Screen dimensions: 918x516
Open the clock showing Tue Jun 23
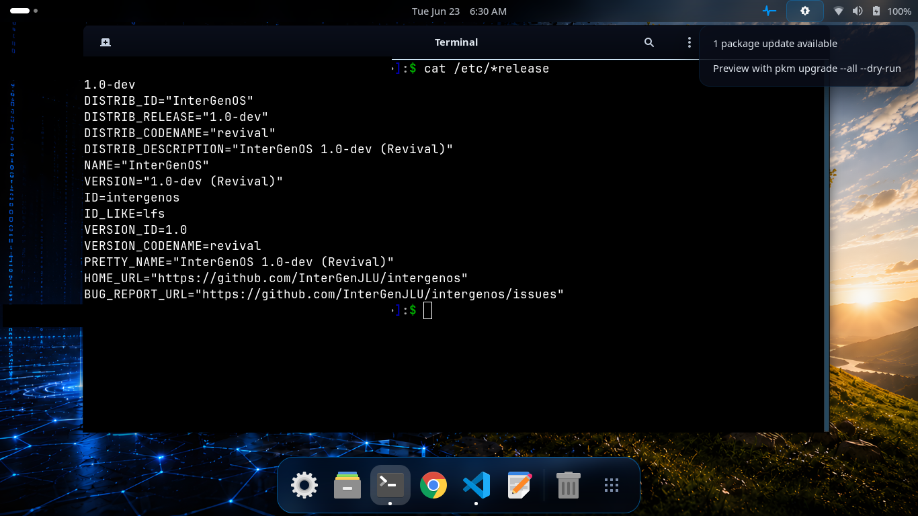[x=459, y=11]
